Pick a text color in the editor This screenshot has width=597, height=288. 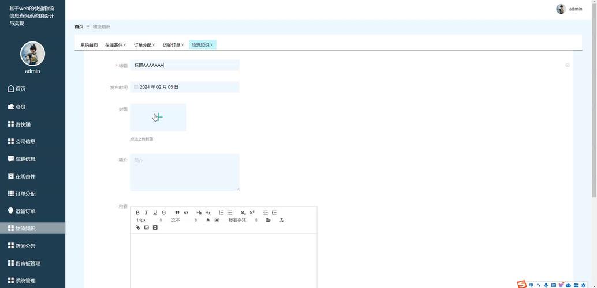208,220
